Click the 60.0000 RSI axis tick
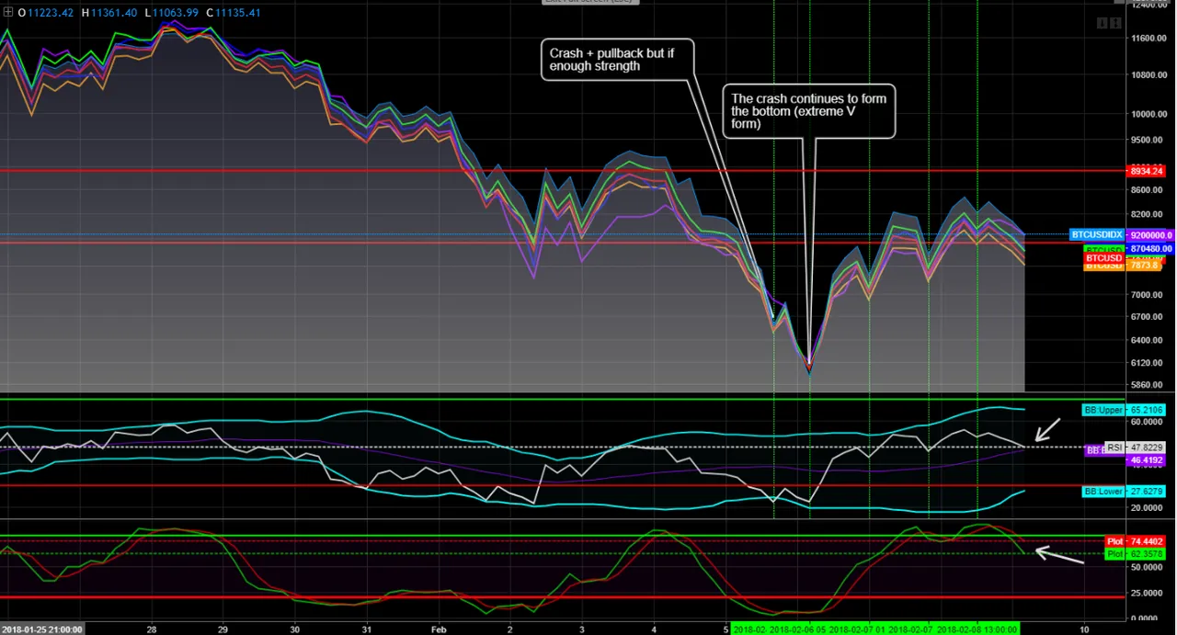This screenshot has width=1177, height=635. (x=1148, y=422)
